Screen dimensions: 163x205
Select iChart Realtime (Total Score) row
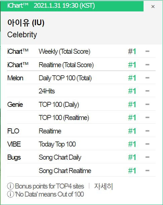pyautogui.click(x=81, y=65)
